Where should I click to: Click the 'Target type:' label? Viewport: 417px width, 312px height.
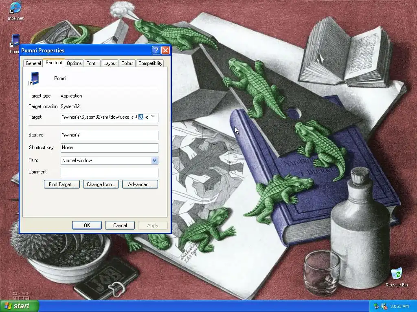click(x=40, y=96)
